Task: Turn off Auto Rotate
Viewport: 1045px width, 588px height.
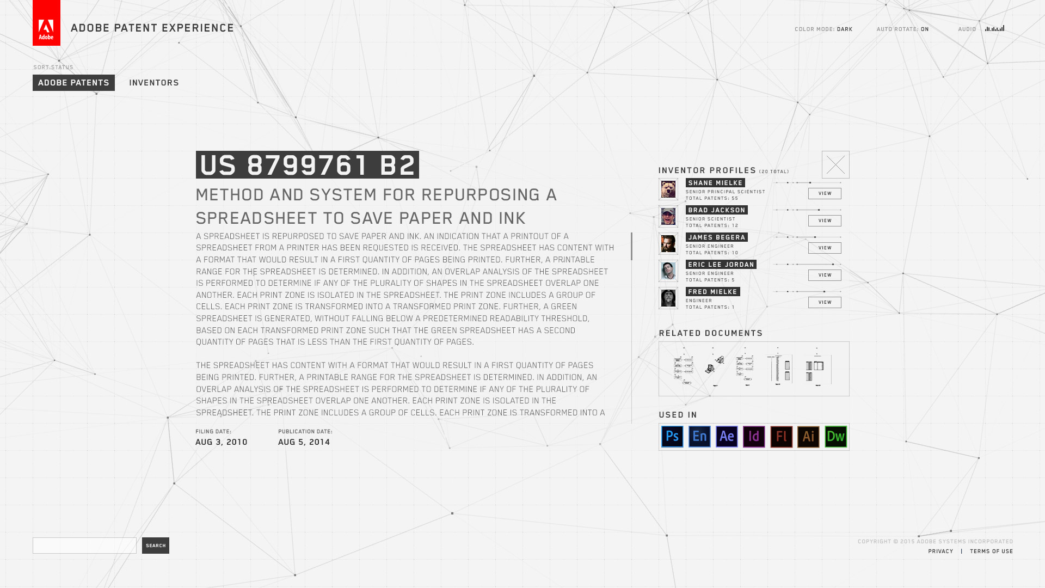Action: [x=924, y=29]
